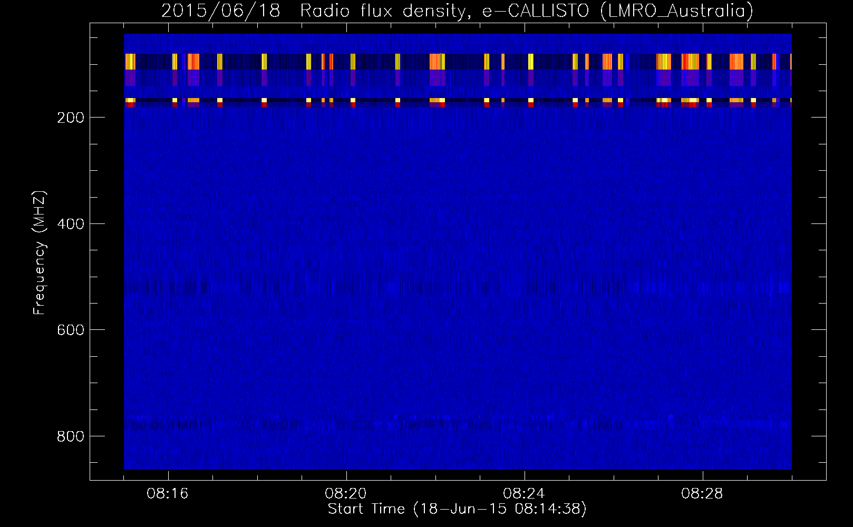Click the 'Start Time (18-Jun-15 08:14:38)' label
This screenshot has height=527, width=853.
[457, 509]
